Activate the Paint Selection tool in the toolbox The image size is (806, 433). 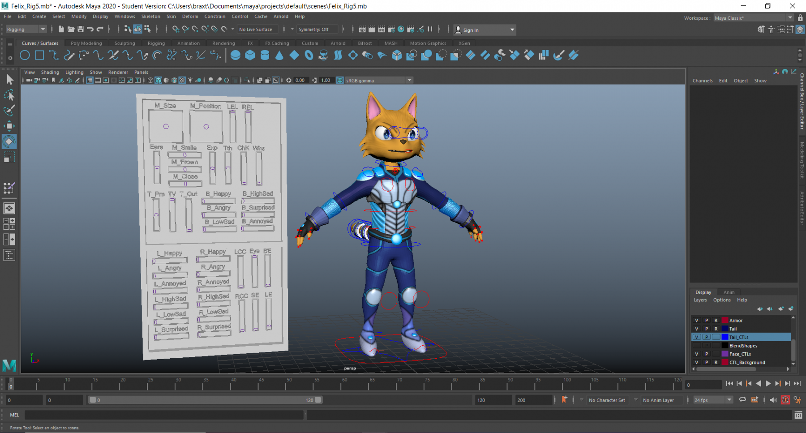coord(9,110)
